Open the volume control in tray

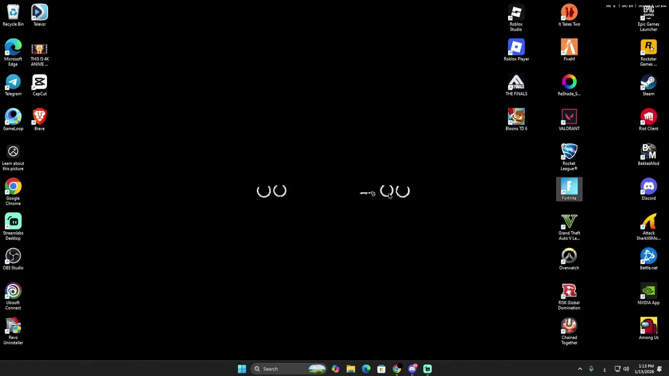coord(626,369)
